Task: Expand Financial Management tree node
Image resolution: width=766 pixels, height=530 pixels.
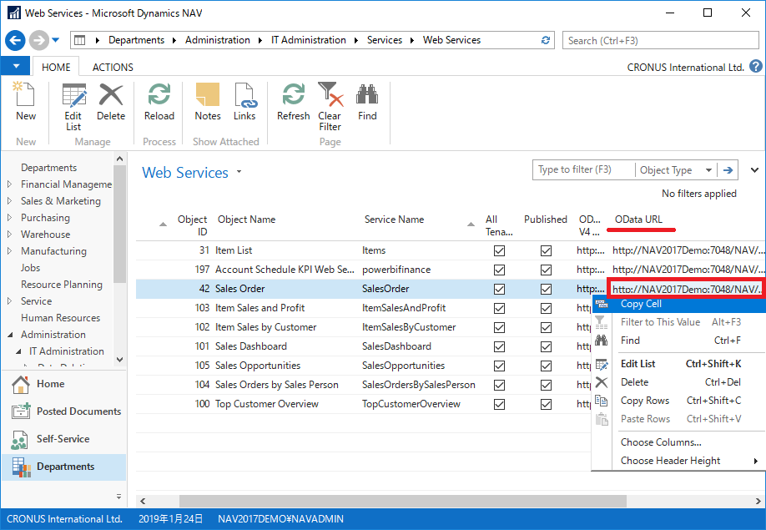Action: (x=9, y=184)
